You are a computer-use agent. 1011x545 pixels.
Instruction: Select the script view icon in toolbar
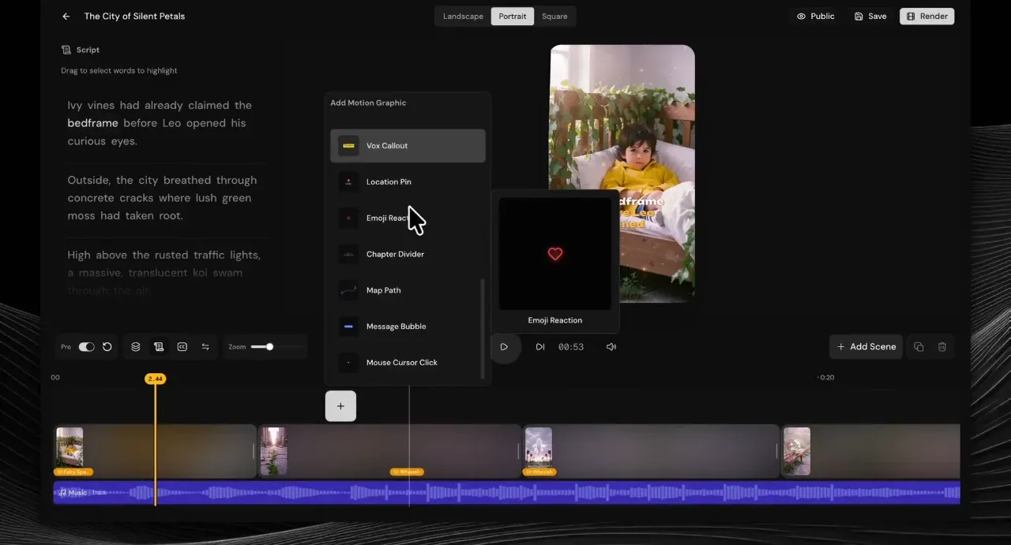(x=159, y=346)
